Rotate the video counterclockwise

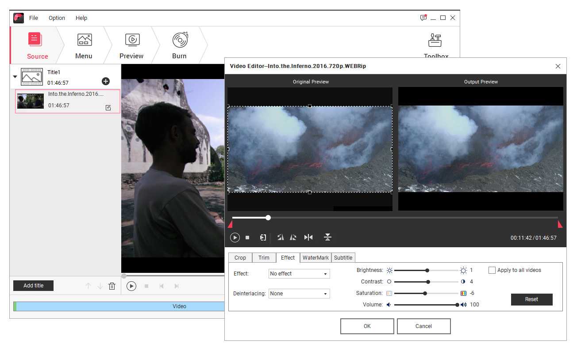[x=281, y=238]
